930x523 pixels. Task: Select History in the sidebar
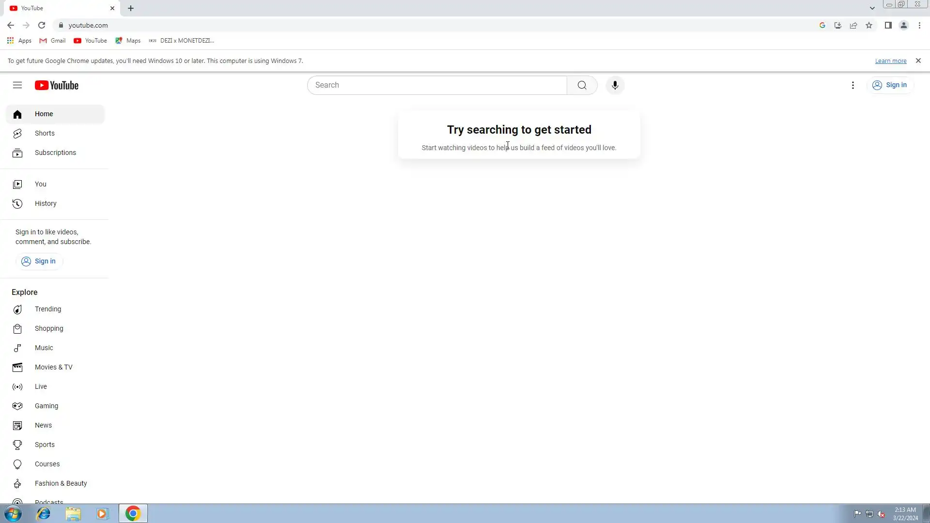(46, 203)
